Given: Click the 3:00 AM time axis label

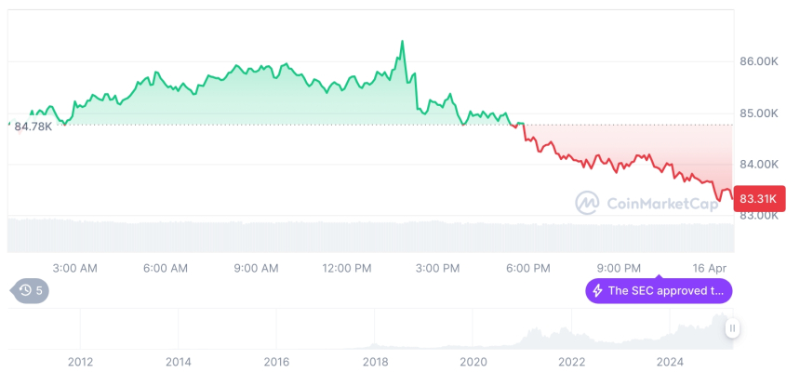Looking at the screenshot, I should [74, 269].
